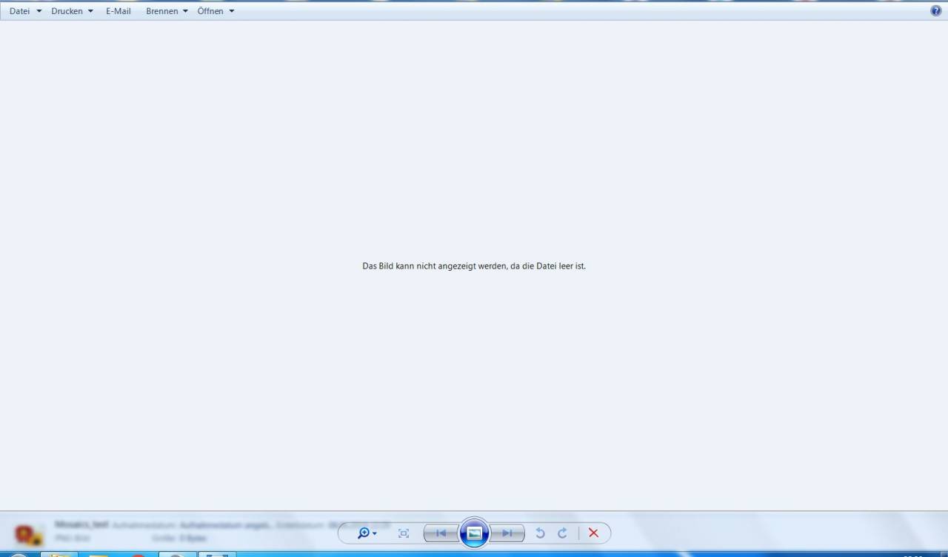
Task: Click the blurred file name in details bar
Action: [x=81, y=524]
